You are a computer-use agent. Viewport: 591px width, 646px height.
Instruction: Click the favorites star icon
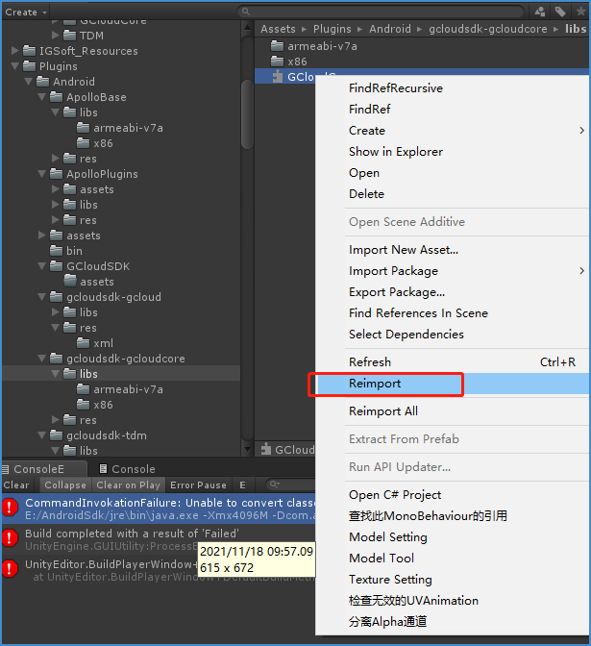(x=581, y=12)
